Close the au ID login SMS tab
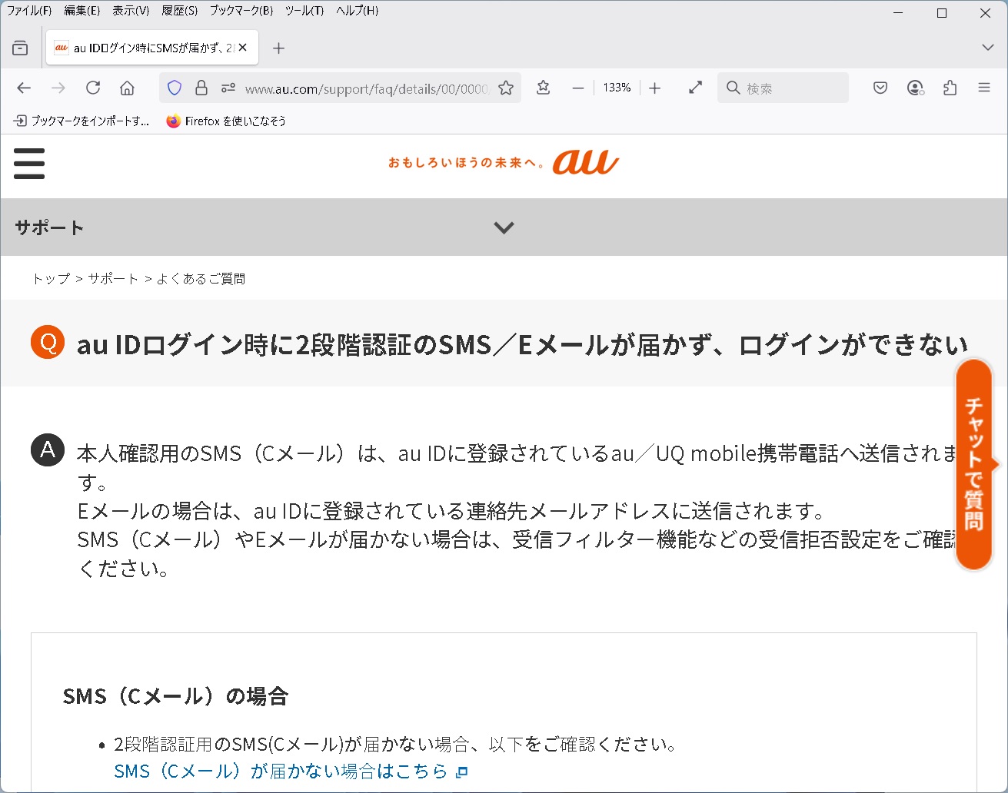Image resolution: width=1008 pixels, height=793 pixels. coord(243,48)
